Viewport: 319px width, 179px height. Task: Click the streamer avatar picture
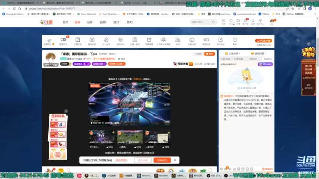(x=51, y=58)
